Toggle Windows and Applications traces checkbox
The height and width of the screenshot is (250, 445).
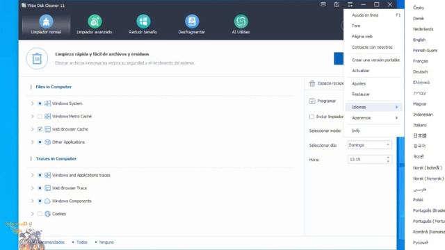40,175
